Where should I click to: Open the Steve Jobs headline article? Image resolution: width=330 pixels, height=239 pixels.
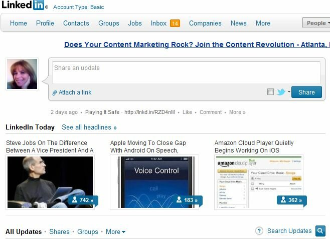[50, 146]
